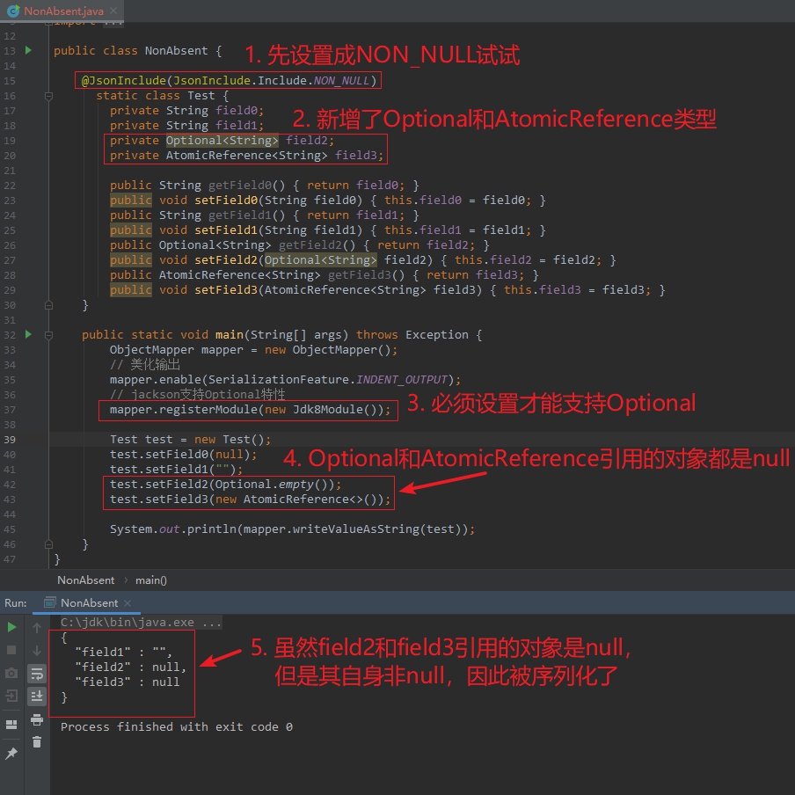Image resolution: width=795 pixels, height=795 pixels.
Task: Click the camera dump threads icon
Action: click(11, 673)
